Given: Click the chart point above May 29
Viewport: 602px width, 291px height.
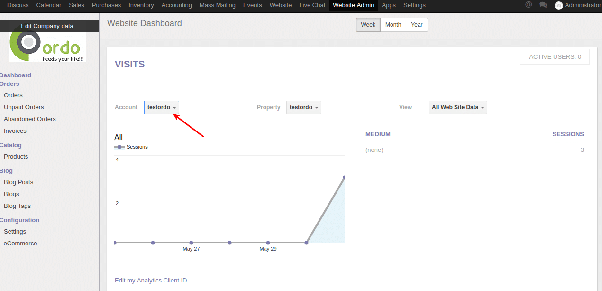Looking at the screenshot, I should (x=268, y=243).
